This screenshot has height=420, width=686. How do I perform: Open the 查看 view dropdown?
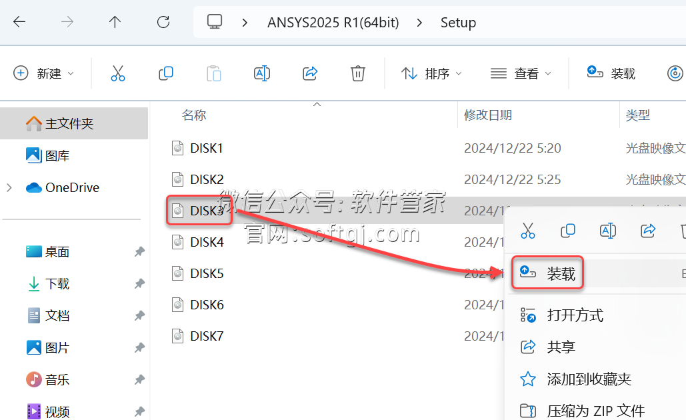coord(521,73)
